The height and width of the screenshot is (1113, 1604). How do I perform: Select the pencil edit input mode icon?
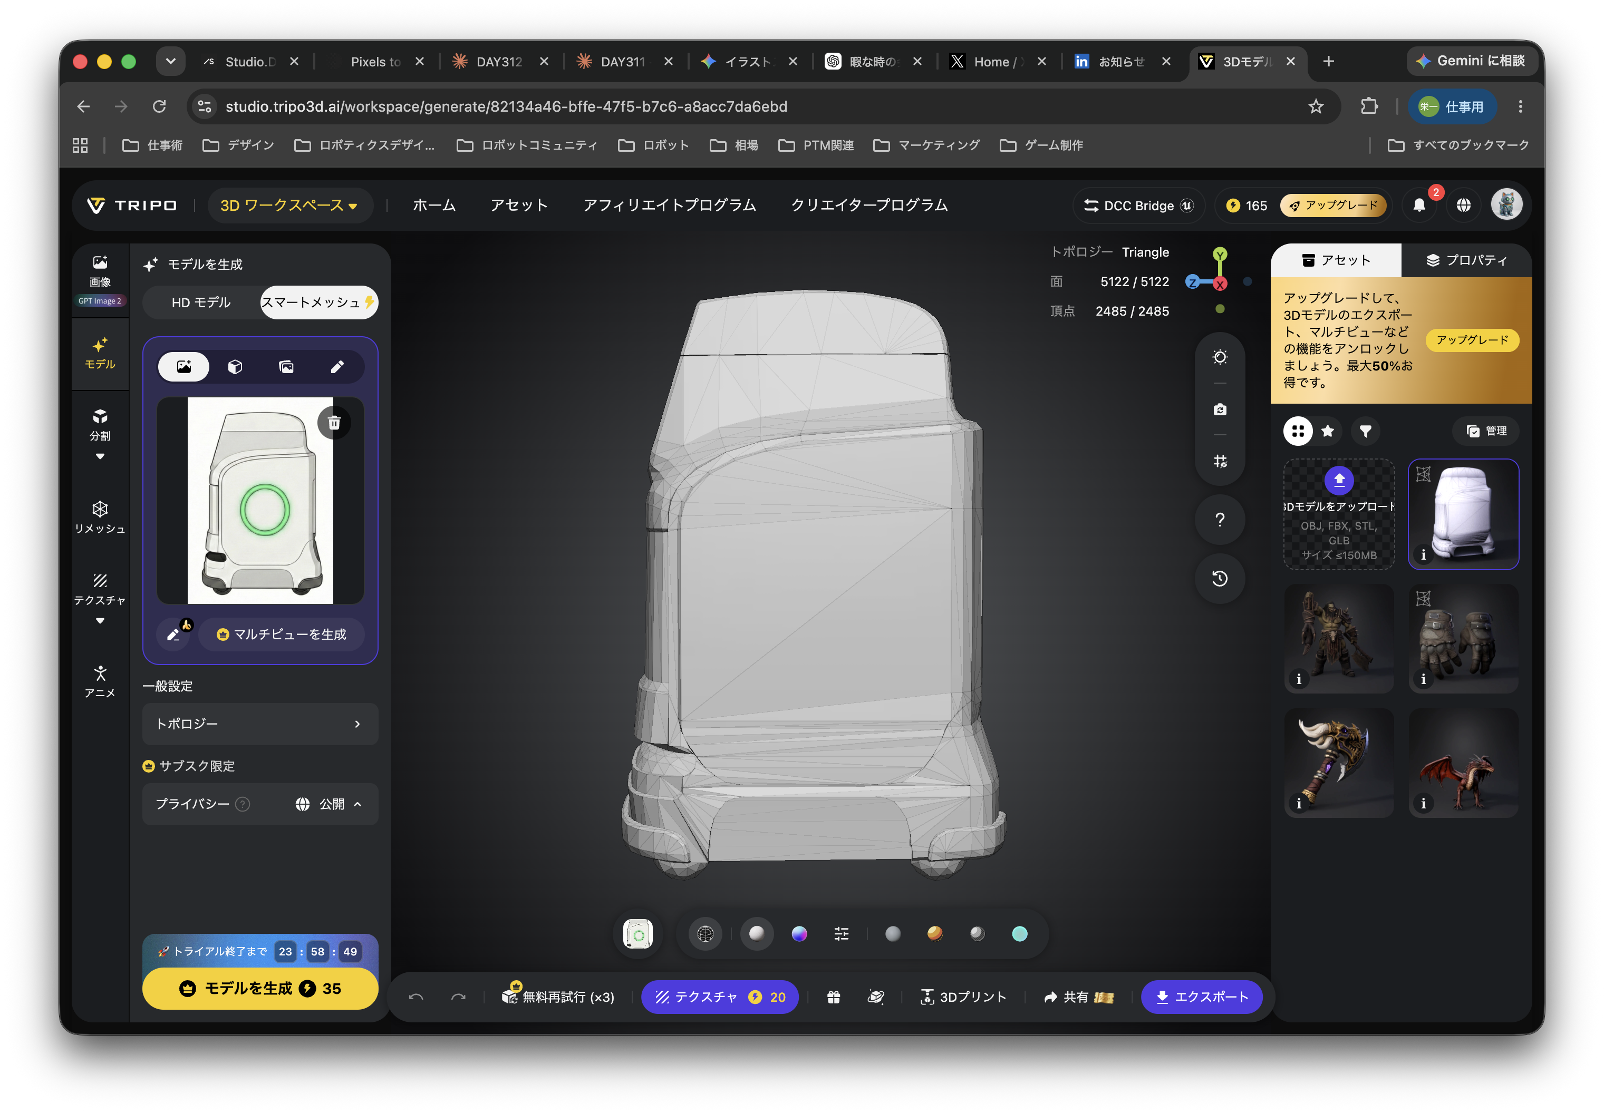point(337,367)
